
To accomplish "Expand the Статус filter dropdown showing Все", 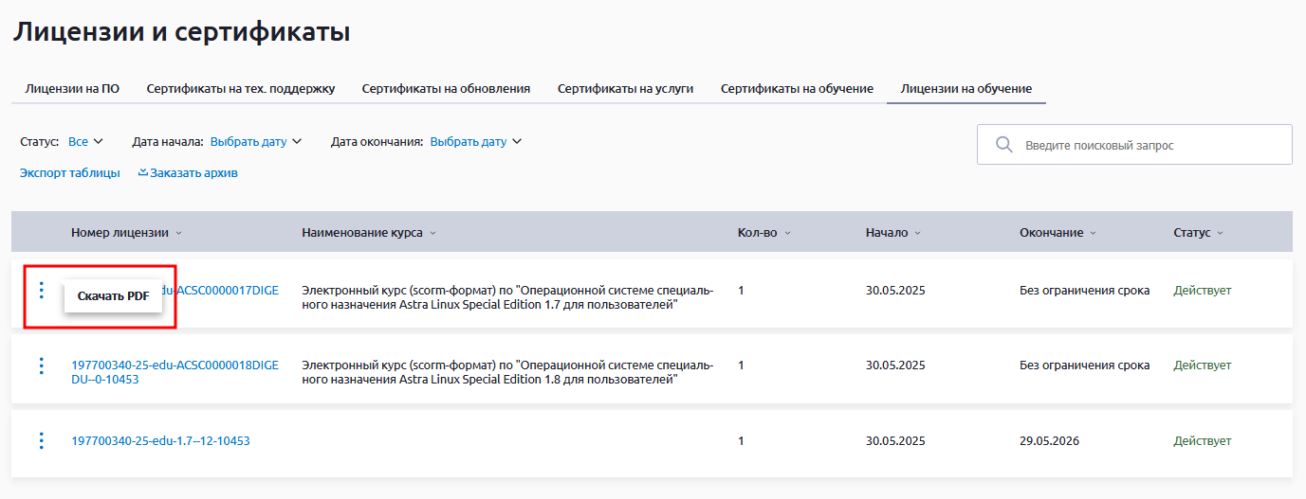I will 85,142.
